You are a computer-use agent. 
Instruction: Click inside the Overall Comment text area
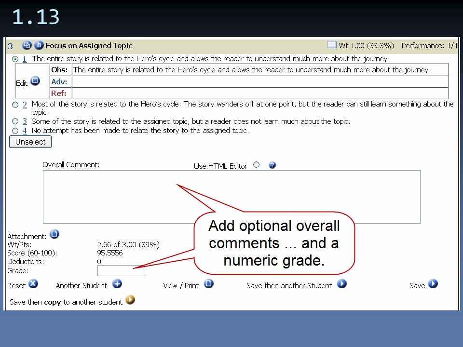[231, 197]
